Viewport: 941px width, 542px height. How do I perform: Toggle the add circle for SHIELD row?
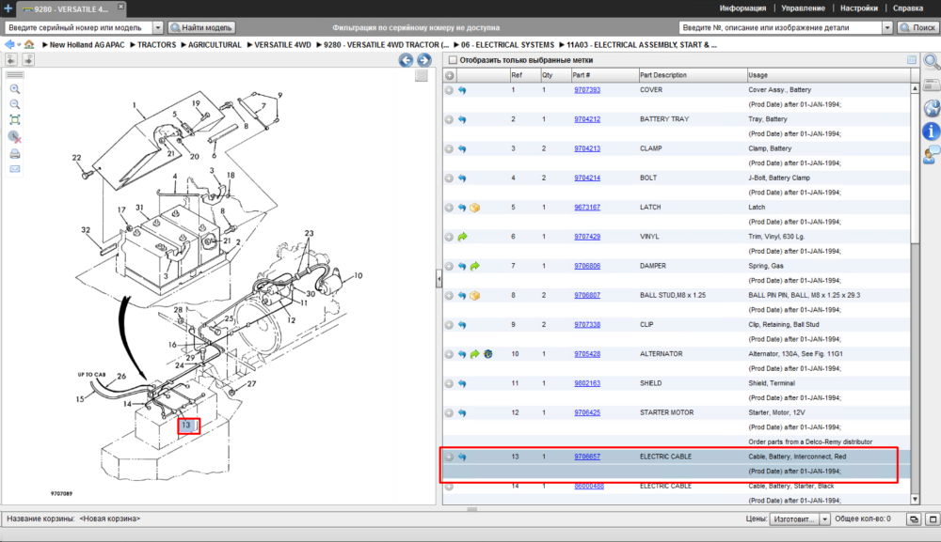tap(449, 383)
